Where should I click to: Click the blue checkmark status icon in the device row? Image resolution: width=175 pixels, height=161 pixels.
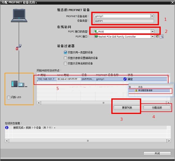[x=125, y=79]
